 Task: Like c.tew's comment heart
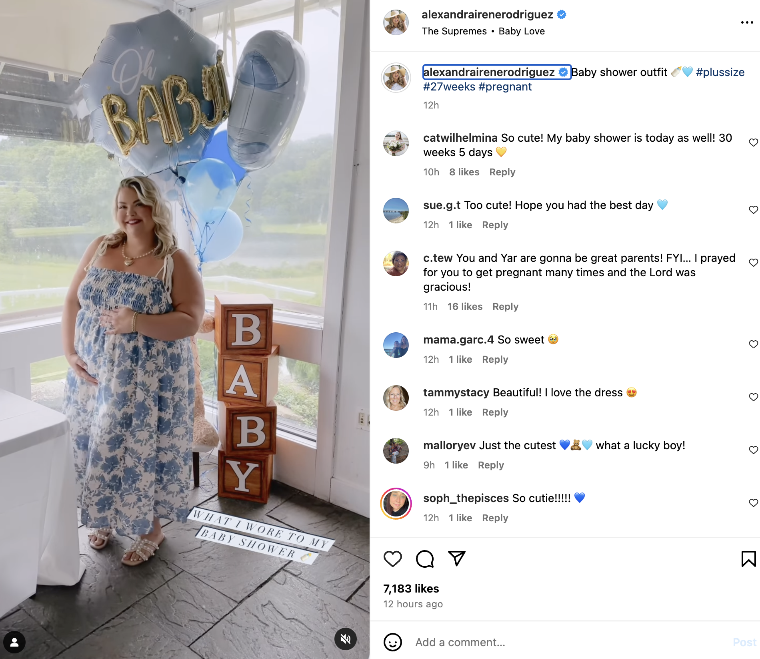click(x=753, y=263)
